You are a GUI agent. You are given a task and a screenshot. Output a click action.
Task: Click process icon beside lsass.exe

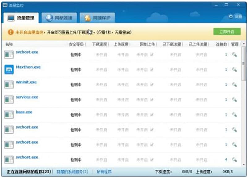coord(9,114)
